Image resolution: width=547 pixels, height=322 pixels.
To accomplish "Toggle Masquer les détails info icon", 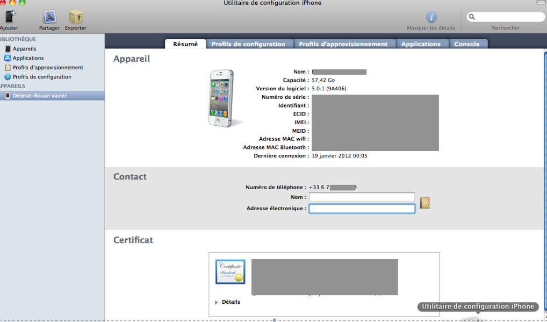I will coord(431,17).
